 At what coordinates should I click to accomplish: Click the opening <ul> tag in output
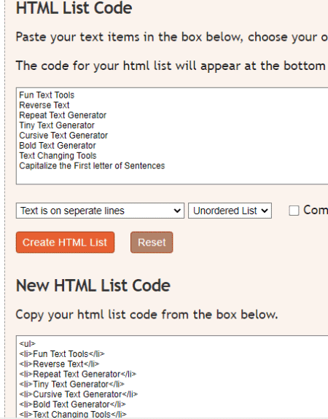(x=27, y=344)
